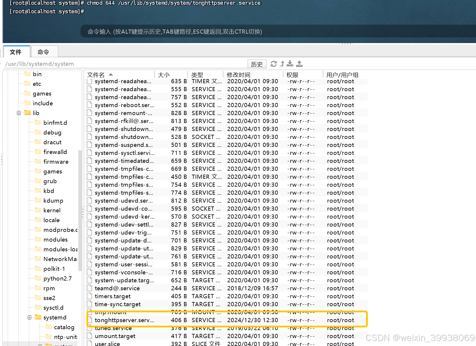This screenshot has width=476, height=346.
Task: Open the upload file icon
Action: coord(299,64)
